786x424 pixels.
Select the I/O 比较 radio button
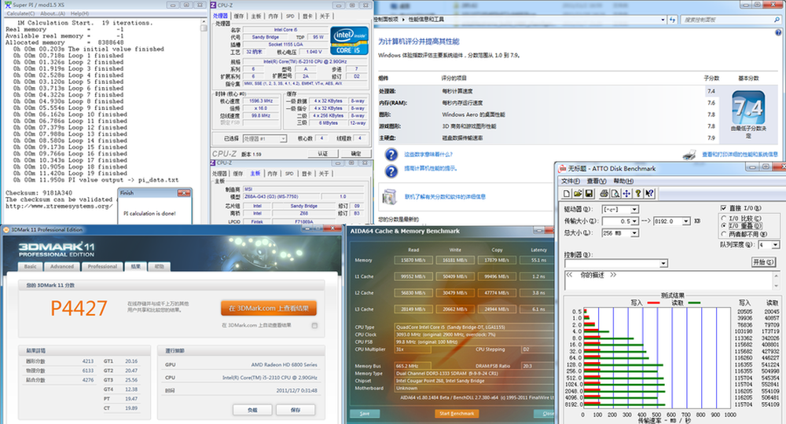(x=723, y=218)
